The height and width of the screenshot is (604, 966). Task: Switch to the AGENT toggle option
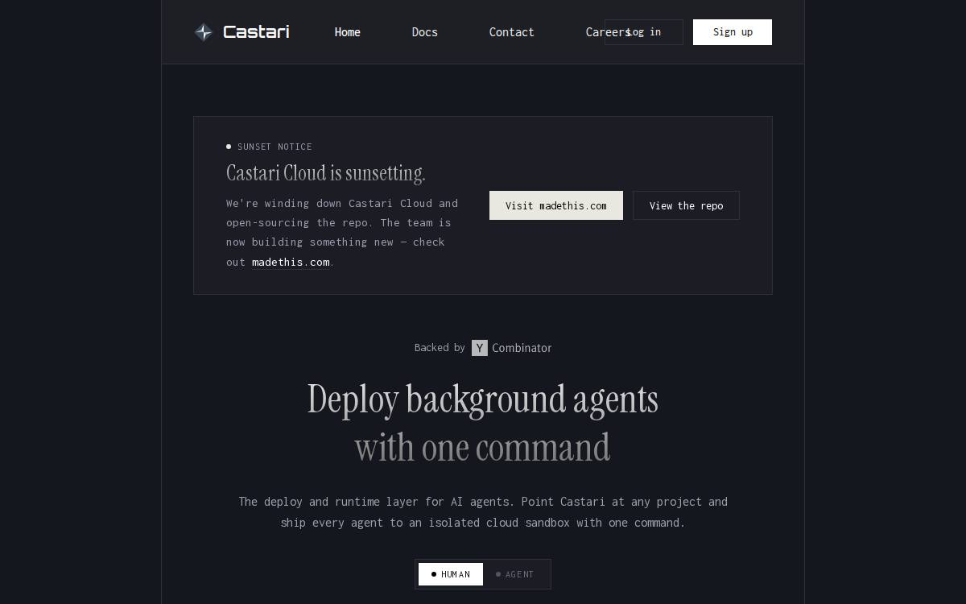pyautogui.click(x=515, y=574)
